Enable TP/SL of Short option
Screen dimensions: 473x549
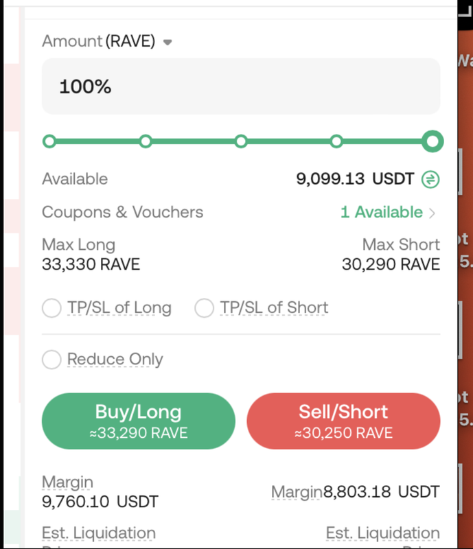205,307
